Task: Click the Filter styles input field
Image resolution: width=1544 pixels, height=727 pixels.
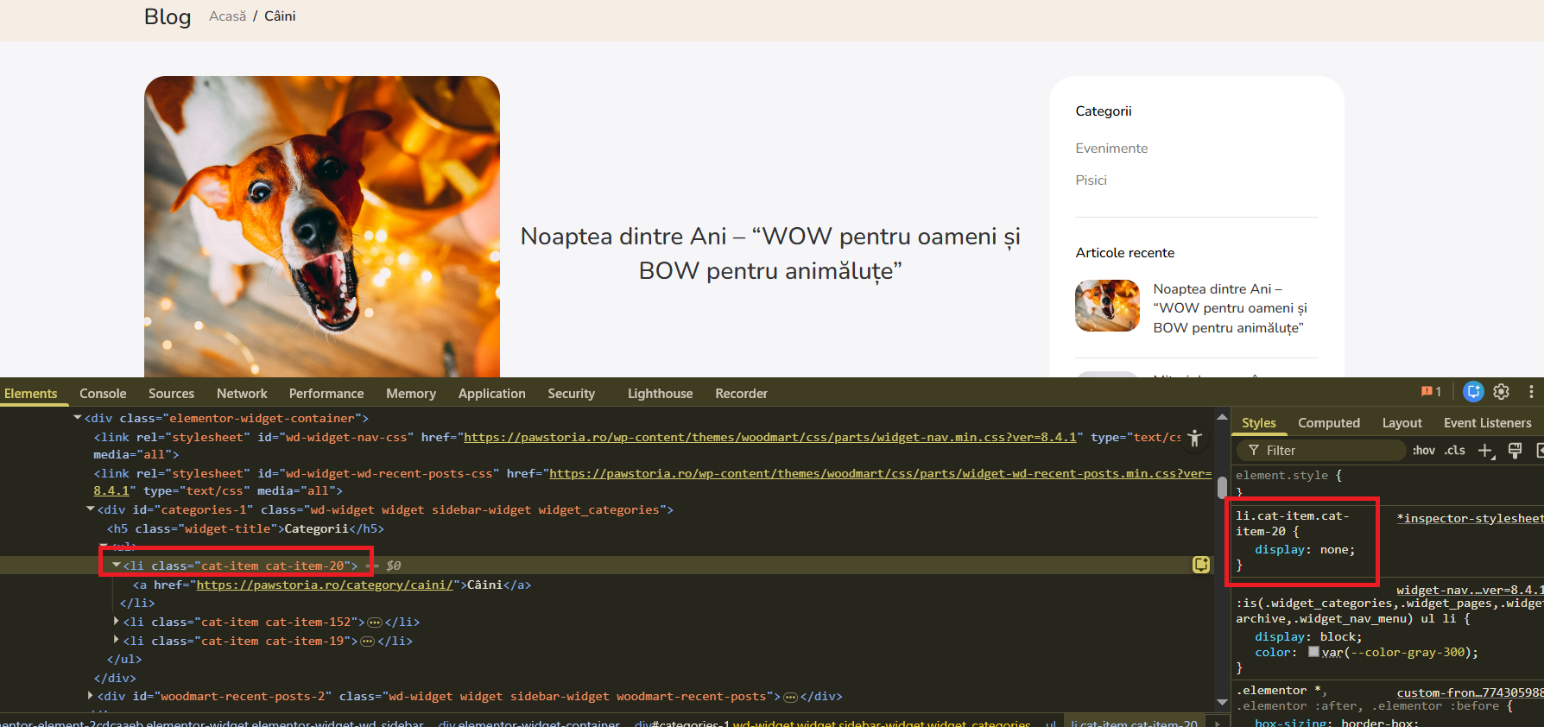Action: pos(1322,450)
